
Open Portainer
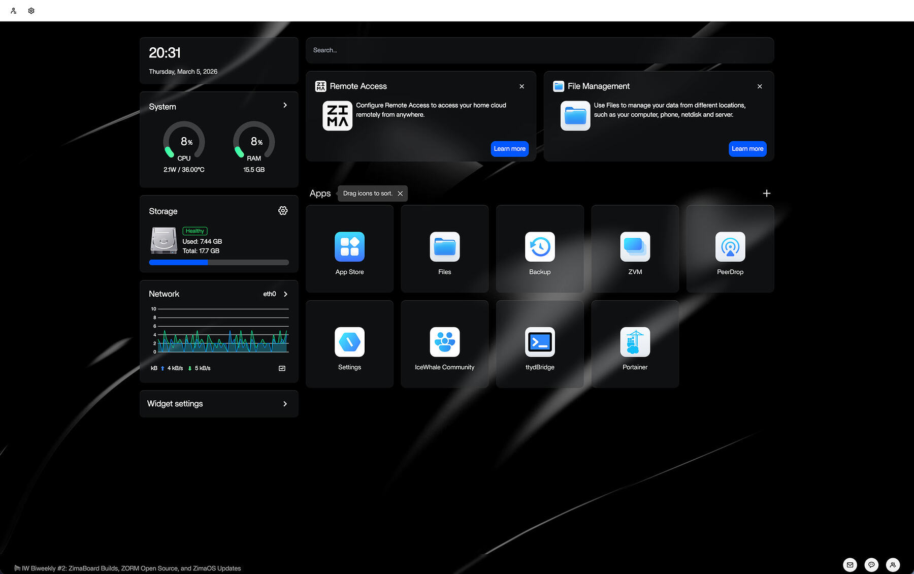click(x=635, y=343)
